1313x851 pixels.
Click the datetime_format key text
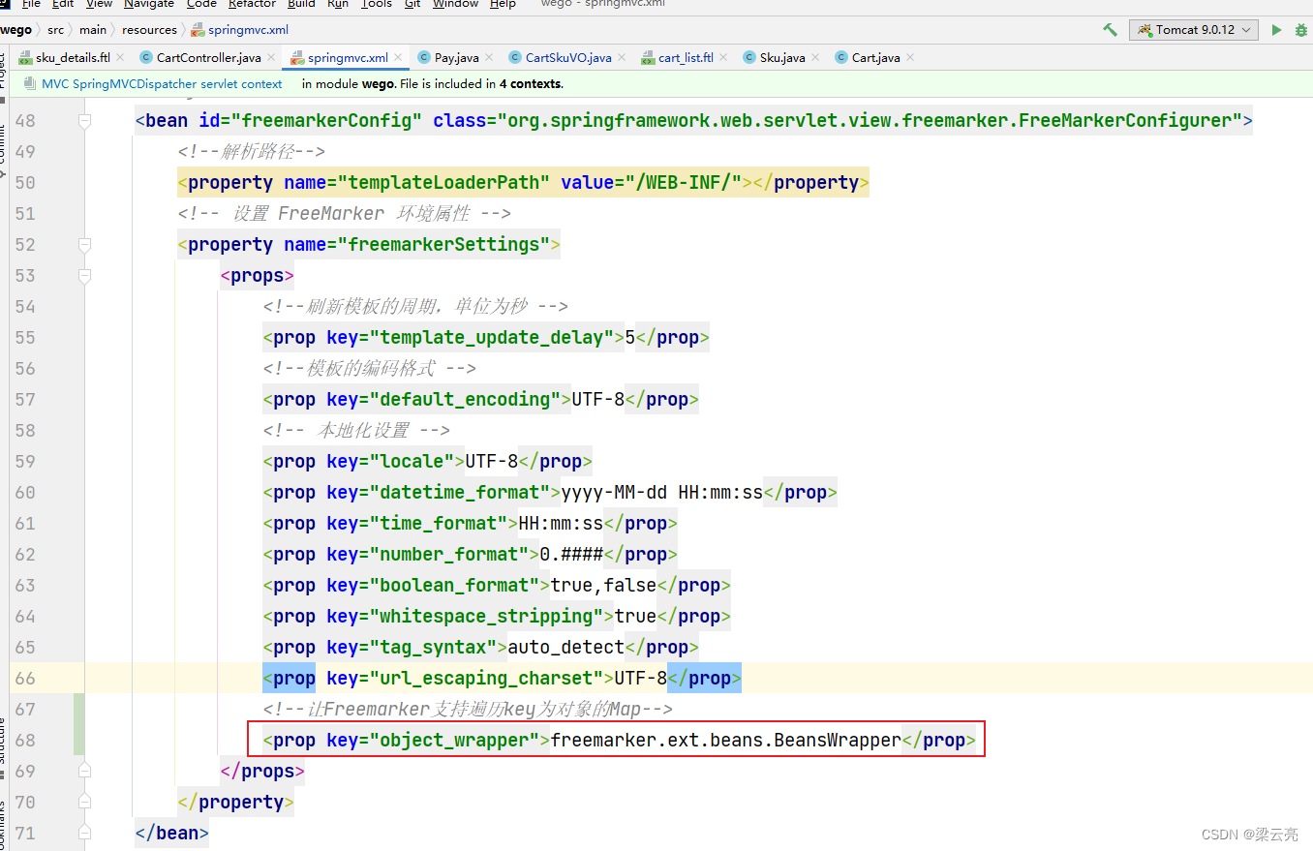[x=460, y=493]
